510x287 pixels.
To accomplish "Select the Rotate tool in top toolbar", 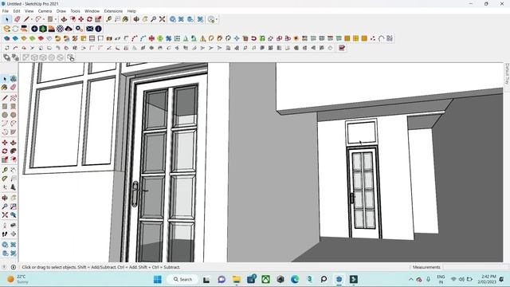I will (x=89, y=19).
